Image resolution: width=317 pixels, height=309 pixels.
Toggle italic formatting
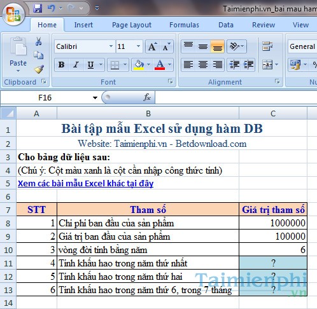pos(76,65)
